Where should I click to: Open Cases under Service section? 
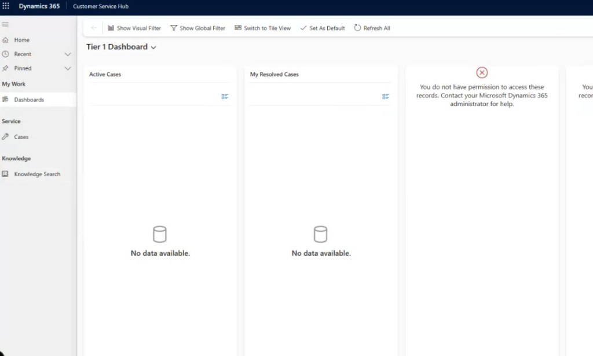click(x=21, y=137)
